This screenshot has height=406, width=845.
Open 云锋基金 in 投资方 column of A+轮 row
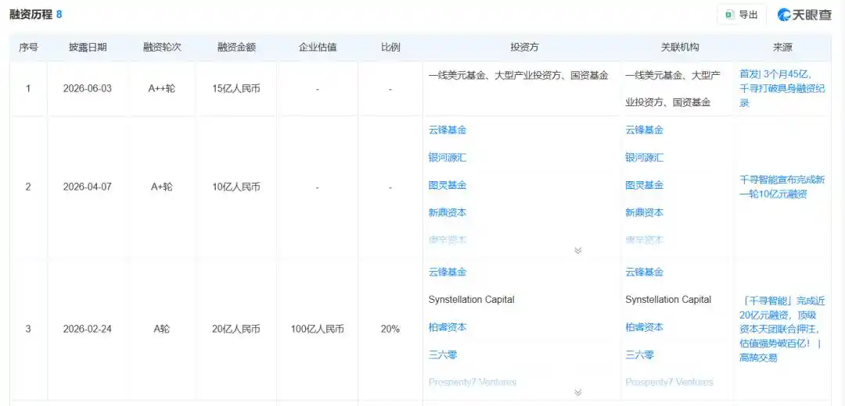[448, 130]
